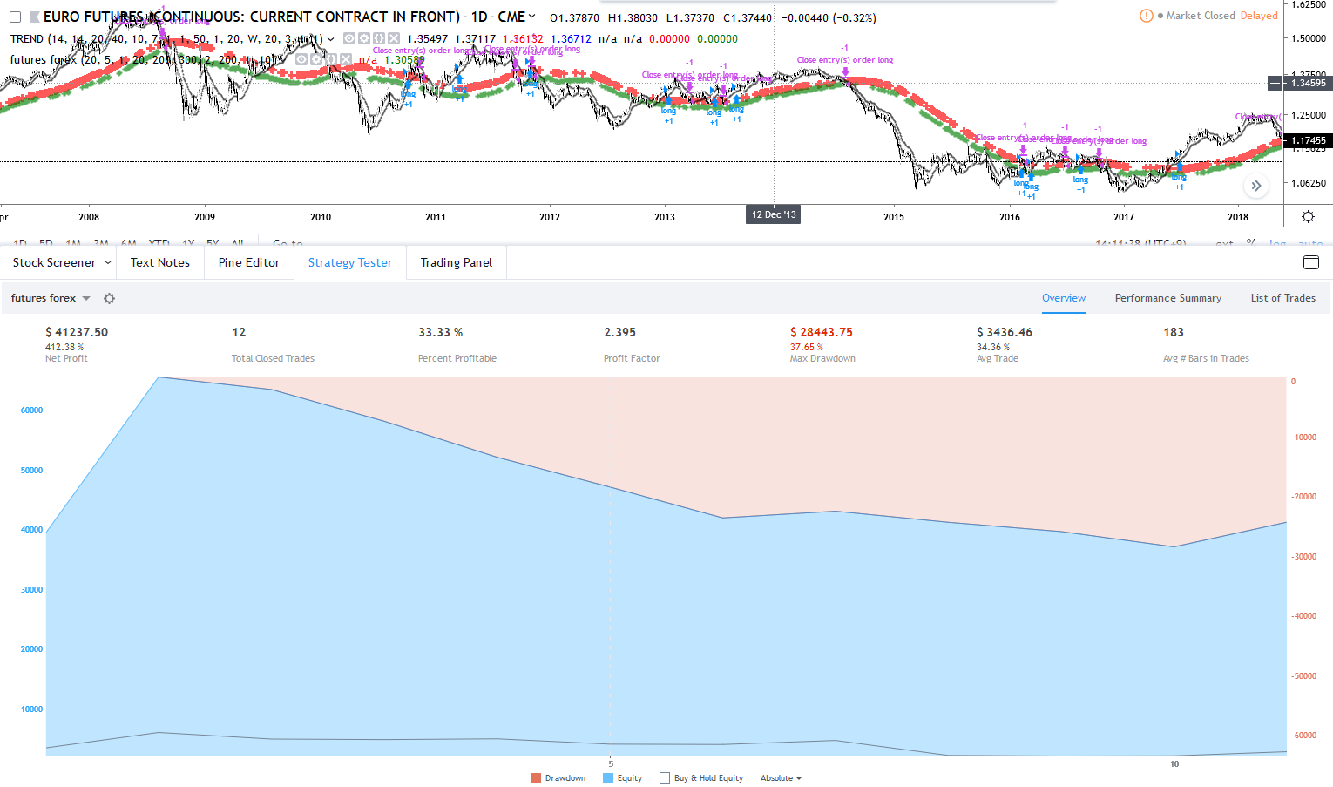Enable the Buy & Hold Equity checkbox
Image resolution: width=1333 pixels, height=787 pixels.
tap(665, 778)
